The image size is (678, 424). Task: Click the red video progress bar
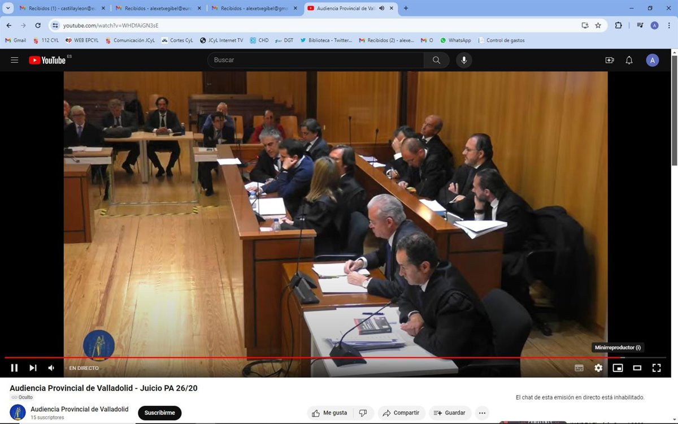(x=282, y=358)
